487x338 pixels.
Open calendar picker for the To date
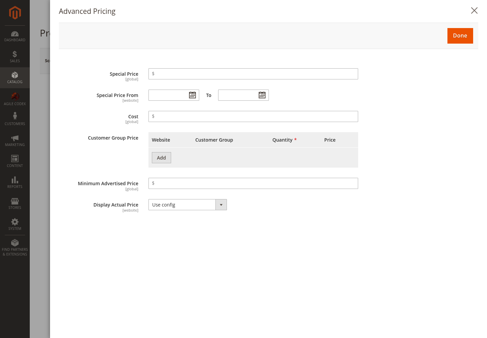[x=262, y=95]
